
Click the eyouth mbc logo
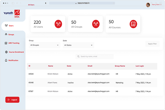pos(12,14)
